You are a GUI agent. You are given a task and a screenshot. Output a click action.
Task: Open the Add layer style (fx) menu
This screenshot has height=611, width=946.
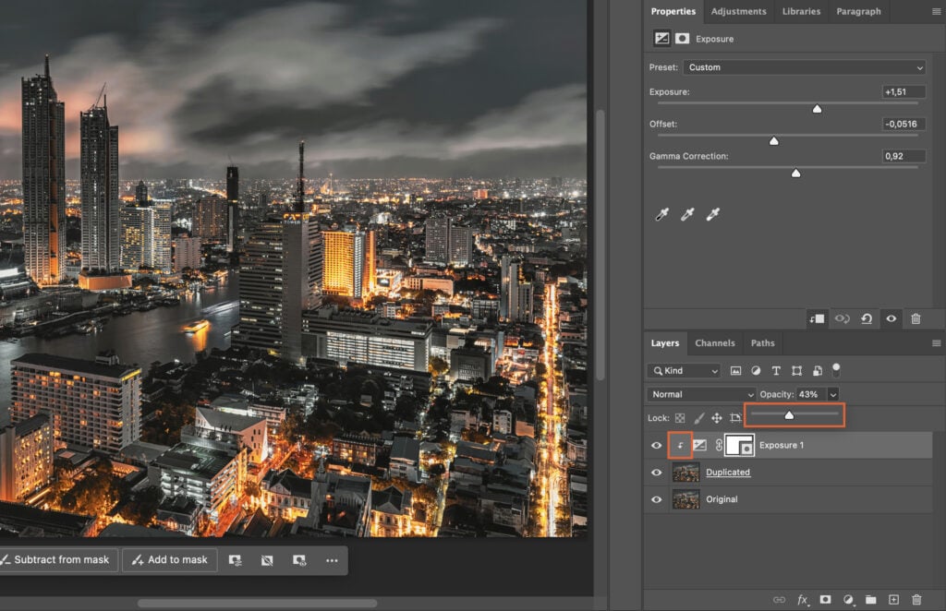(x=803, y=598)
